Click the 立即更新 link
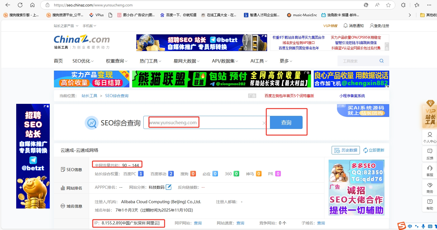 click(x=374, y=150)
